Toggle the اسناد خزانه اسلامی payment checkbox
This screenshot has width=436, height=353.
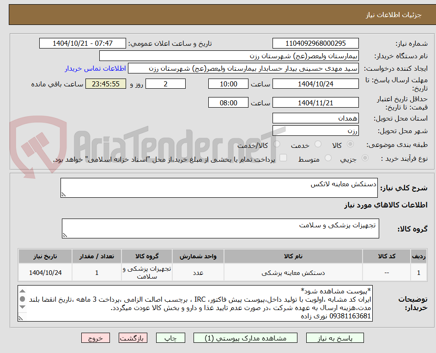283,158
